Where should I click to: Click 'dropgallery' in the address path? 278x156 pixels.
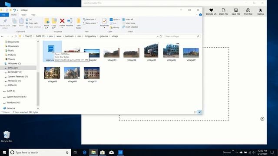coord(90,36)
